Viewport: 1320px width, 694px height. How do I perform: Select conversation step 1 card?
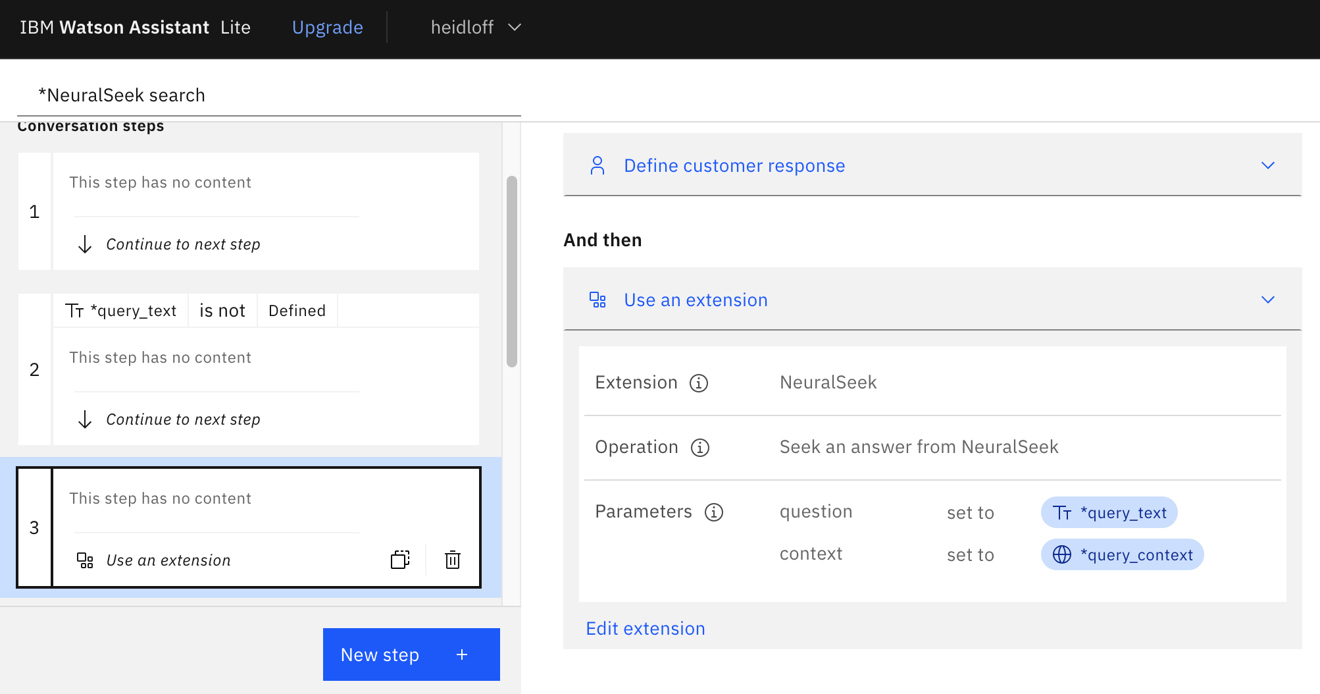pos(249,211)
